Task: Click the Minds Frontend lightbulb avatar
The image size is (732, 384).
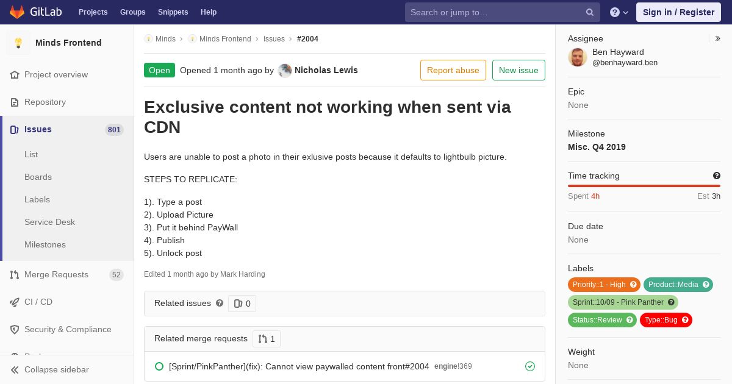Action: (18, 43)
